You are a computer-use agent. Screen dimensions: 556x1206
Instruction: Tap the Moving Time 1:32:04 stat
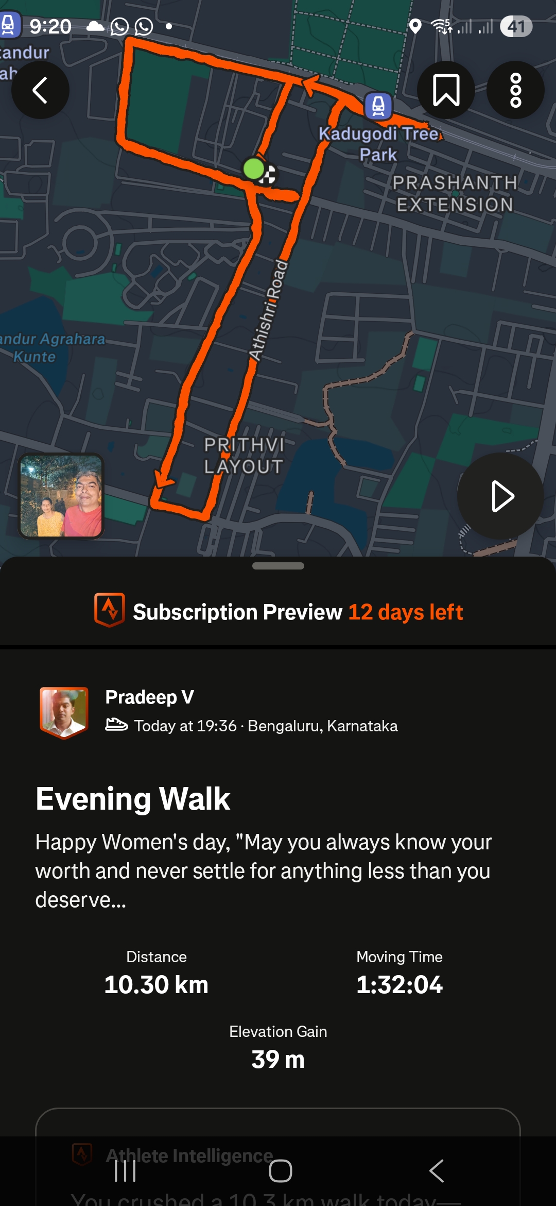coord(399,973)
